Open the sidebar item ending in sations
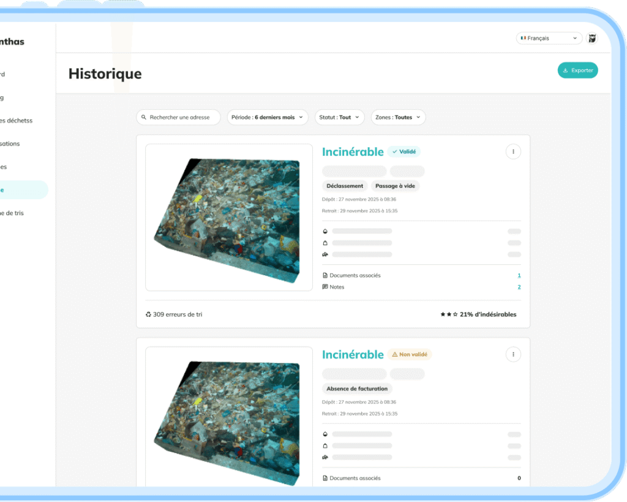The height and width of the screenshot is (502, 627). point(10,143)
